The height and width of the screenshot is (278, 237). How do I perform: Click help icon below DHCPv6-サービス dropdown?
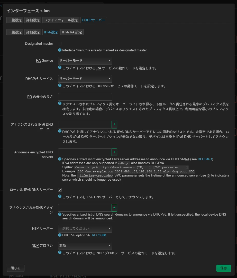[x=60, y=86]
